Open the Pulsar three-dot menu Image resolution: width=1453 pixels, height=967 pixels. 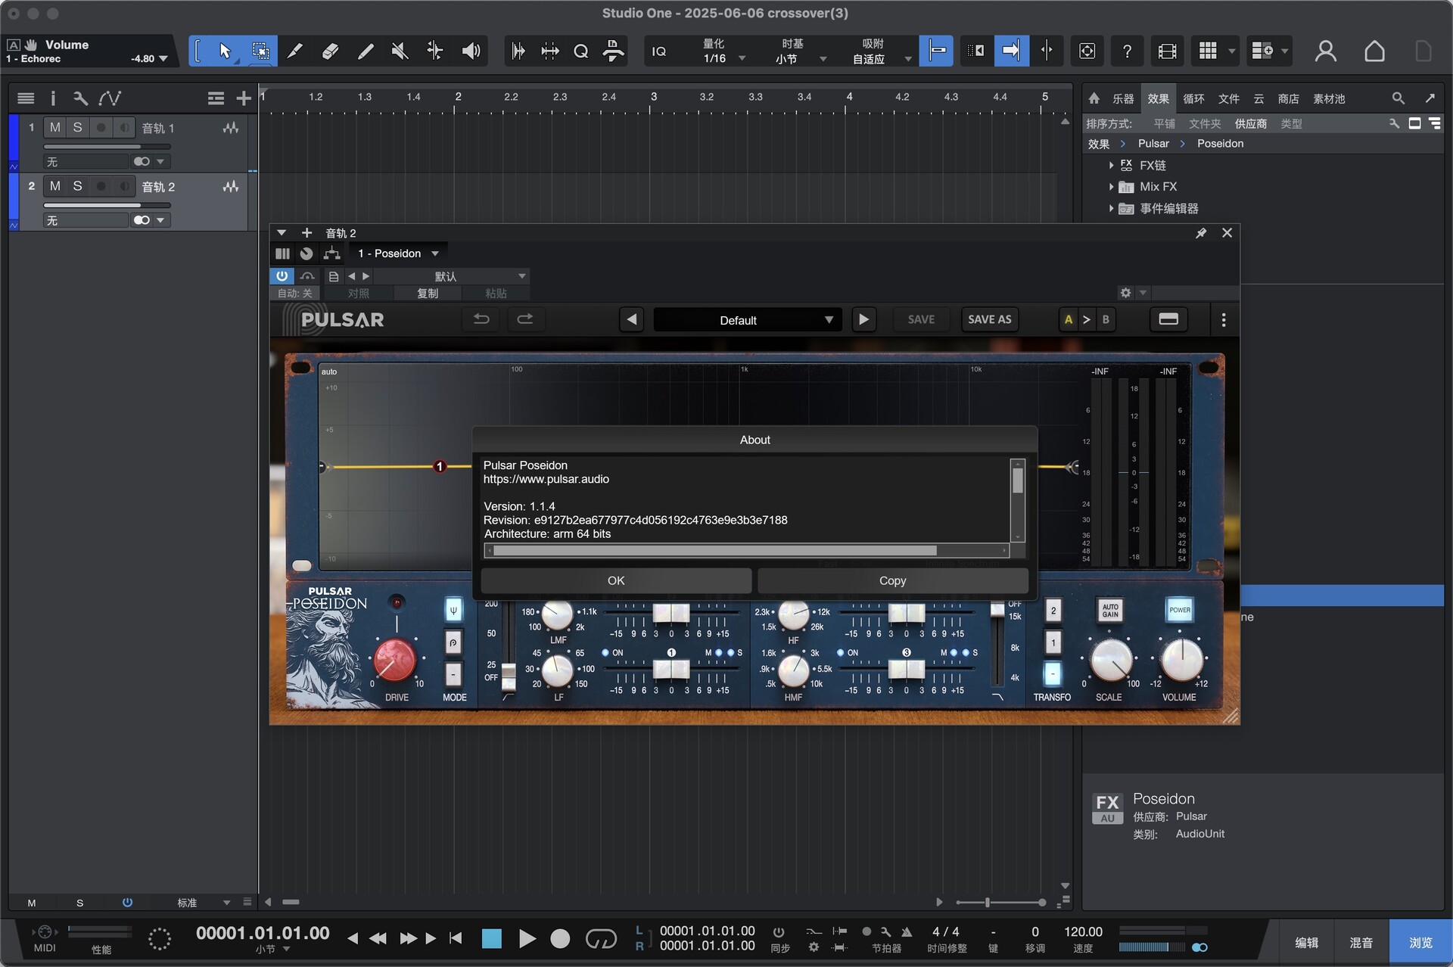point(1224,320)
